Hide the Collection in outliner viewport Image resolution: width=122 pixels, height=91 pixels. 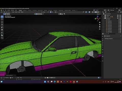click(119, 15)
